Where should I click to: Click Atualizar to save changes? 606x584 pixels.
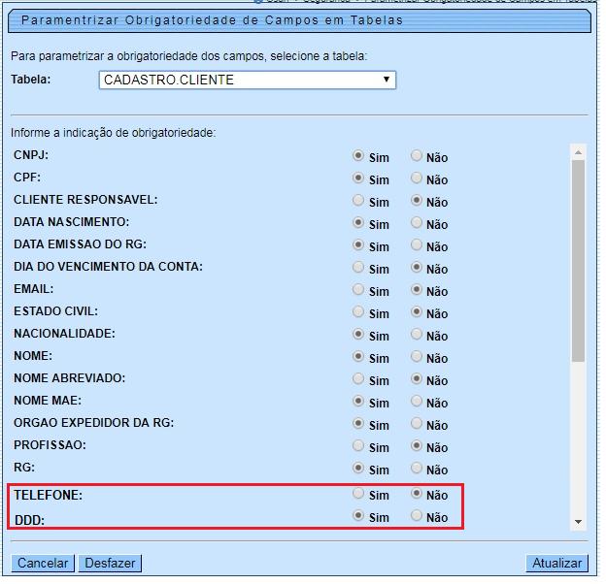[556, 564]
